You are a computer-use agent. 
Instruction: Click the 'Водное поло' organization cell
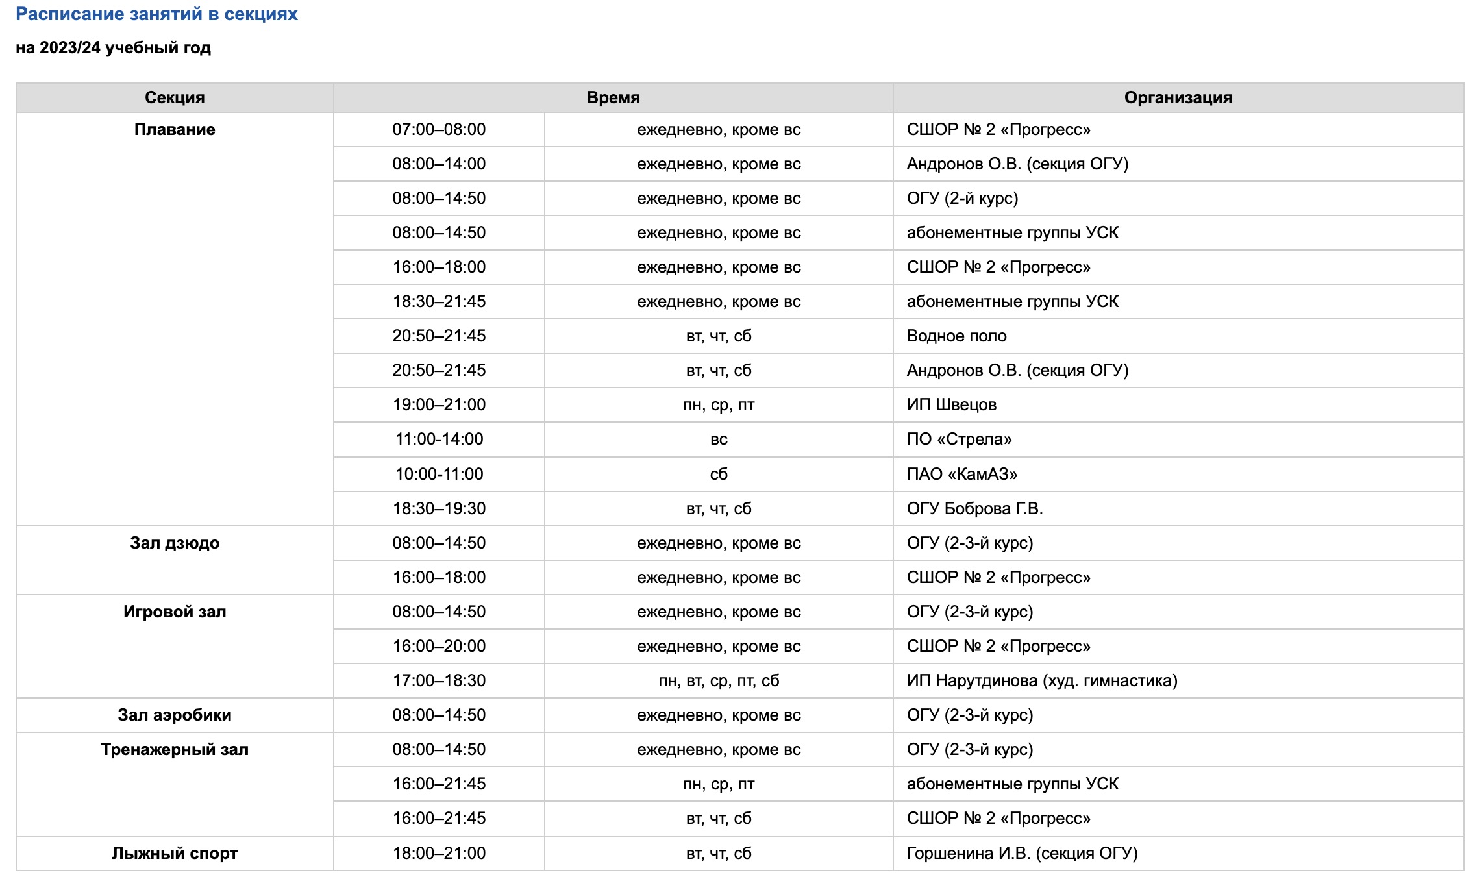tap(1178, 336)
